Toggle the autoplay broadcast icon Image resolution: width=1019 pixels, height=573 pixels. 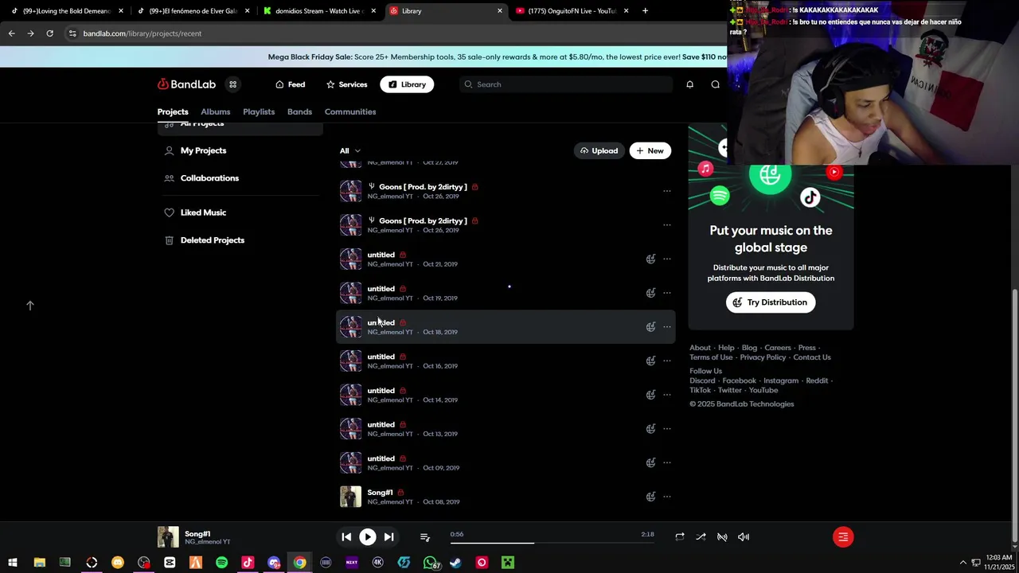[x=722, y=537]
